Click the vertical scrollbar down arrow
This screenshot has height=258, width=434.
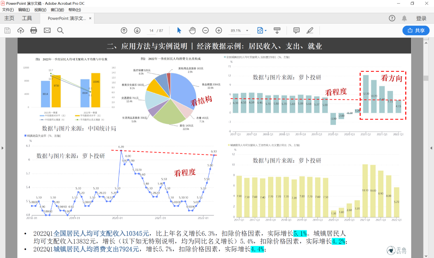pos(426,256)
